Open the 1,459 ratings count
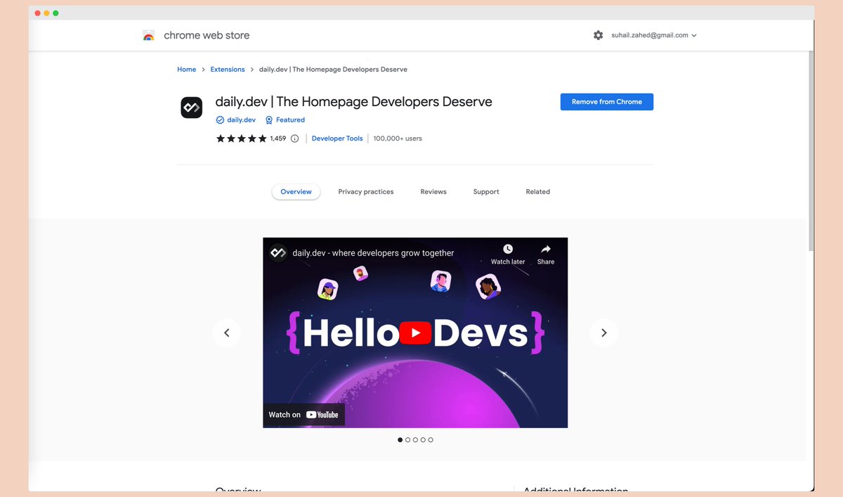 point(278,138)
